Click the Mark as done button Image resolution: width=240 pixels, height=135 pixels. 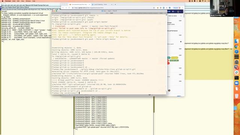[x=172, y=16]
